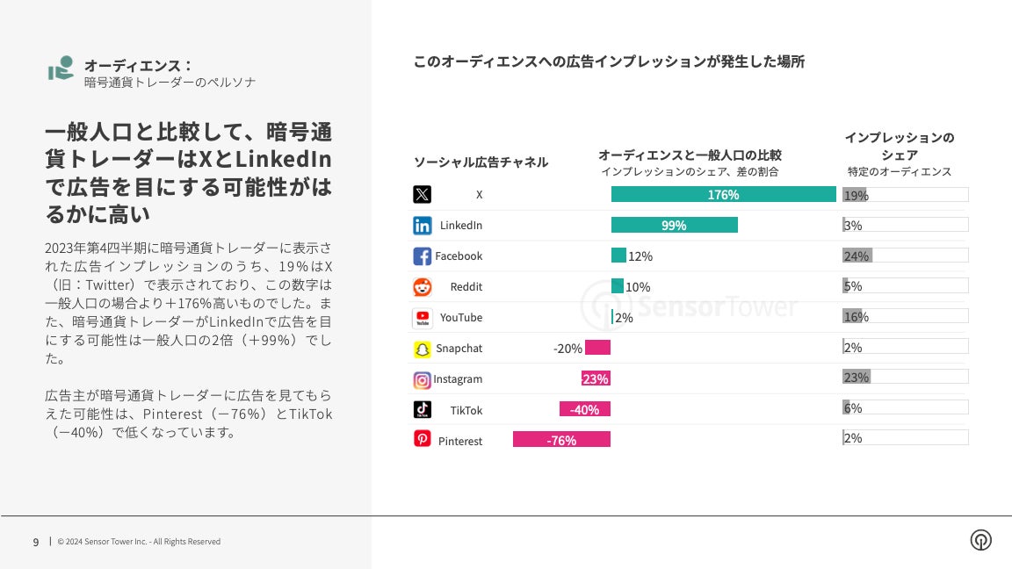
Task: Click the ソーシャル広告チャネル column header
Action: 481,162
